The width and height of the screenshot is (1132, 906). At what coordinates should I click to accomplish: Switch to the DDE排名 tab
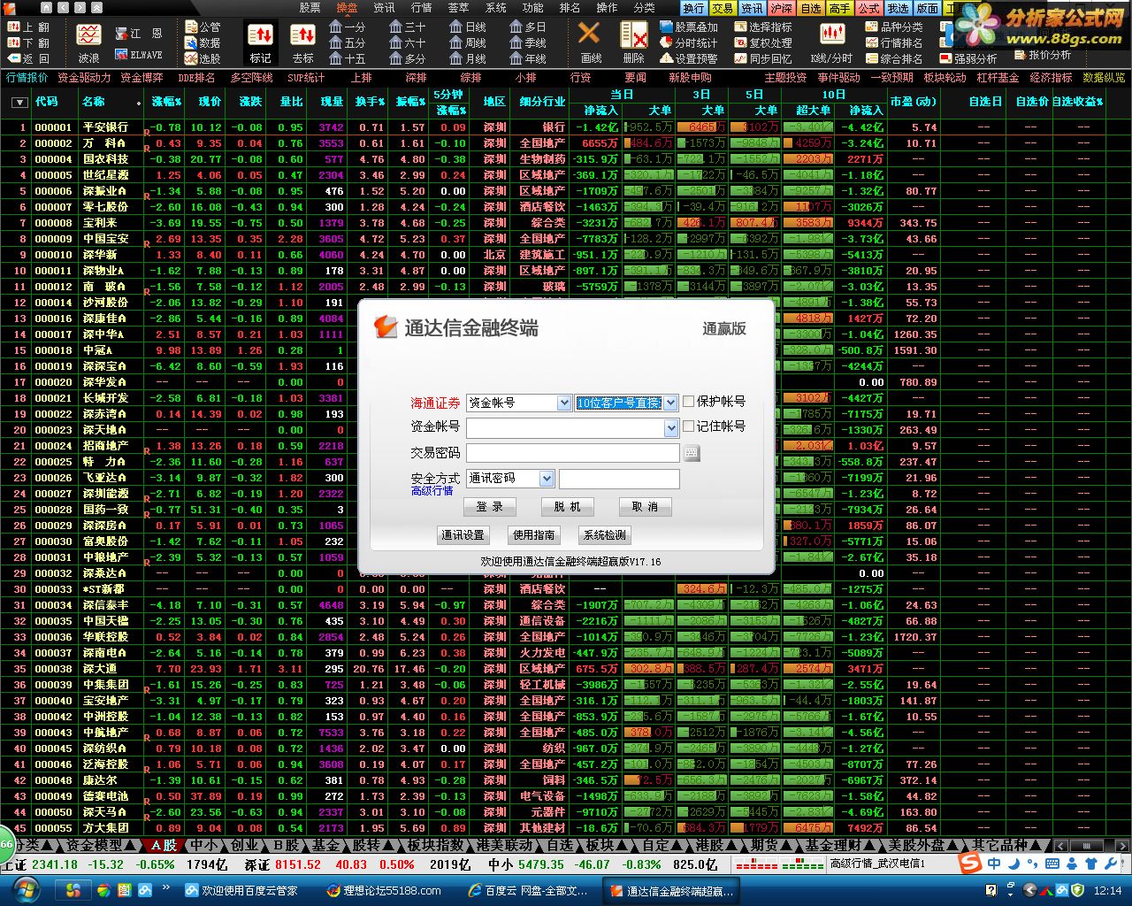(196, 78)
